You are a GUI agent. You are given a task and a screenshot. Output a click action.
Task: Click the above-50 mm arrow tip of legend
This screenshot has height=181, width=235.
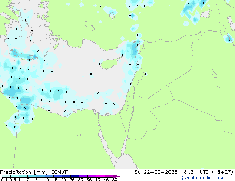[118, 176]
